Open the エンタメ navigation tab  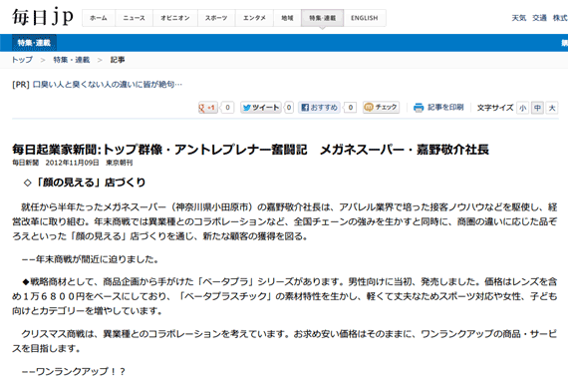[x=254, y=18]
